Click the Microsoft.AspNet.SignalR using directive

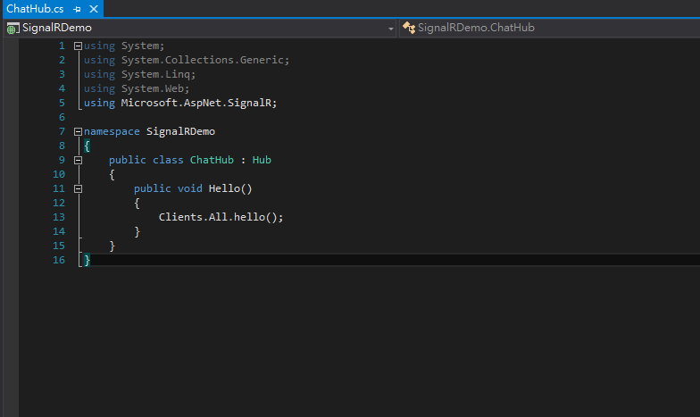click(x=198, y=103)
